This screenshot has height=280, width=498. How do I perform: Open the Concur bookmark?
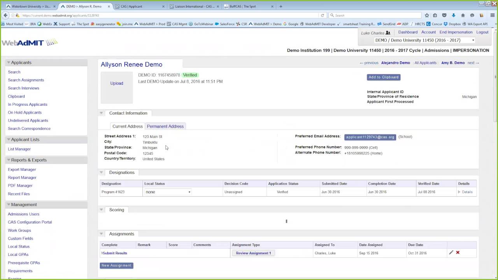pos(434,24)
